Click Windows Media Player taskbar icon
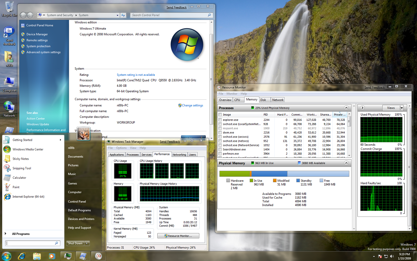 click(x=52, y=256)
